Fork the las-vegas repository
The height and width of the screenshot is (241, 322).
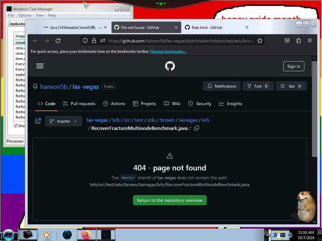point(258,86)
